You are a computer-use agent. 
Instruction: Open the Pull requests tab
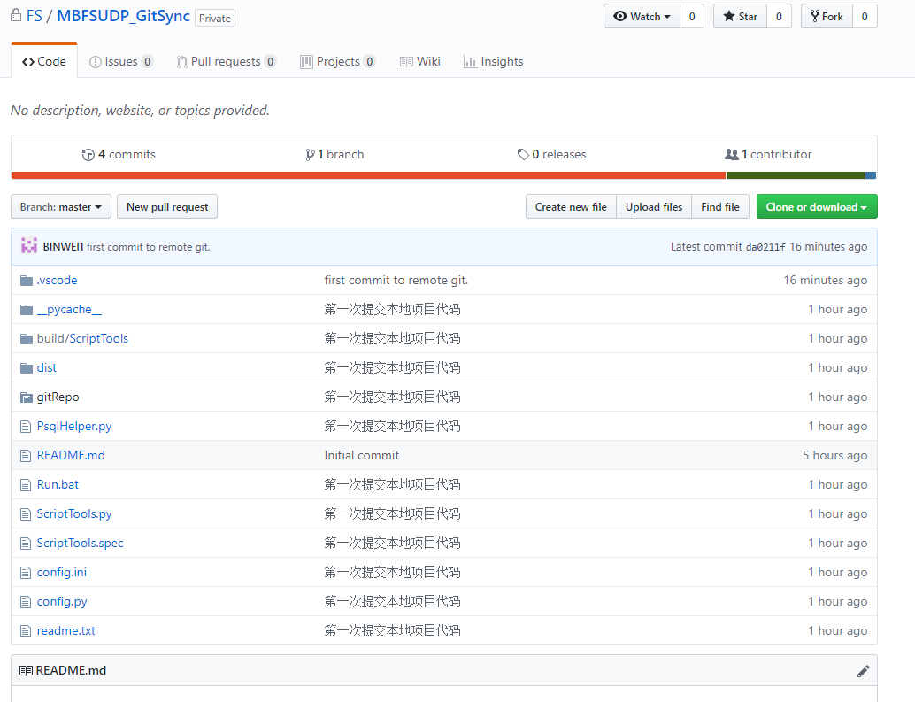click(x=226, y=61)
